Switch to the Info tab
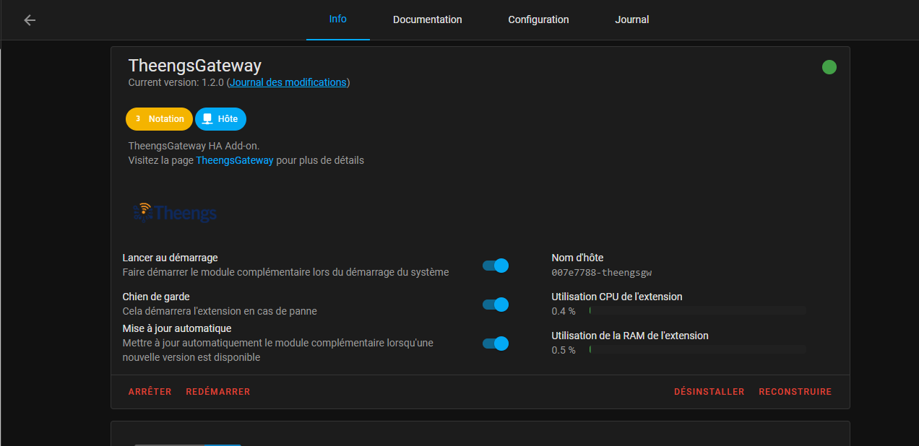This screenshot has height=446, width=919. click(x=337, y=19)
